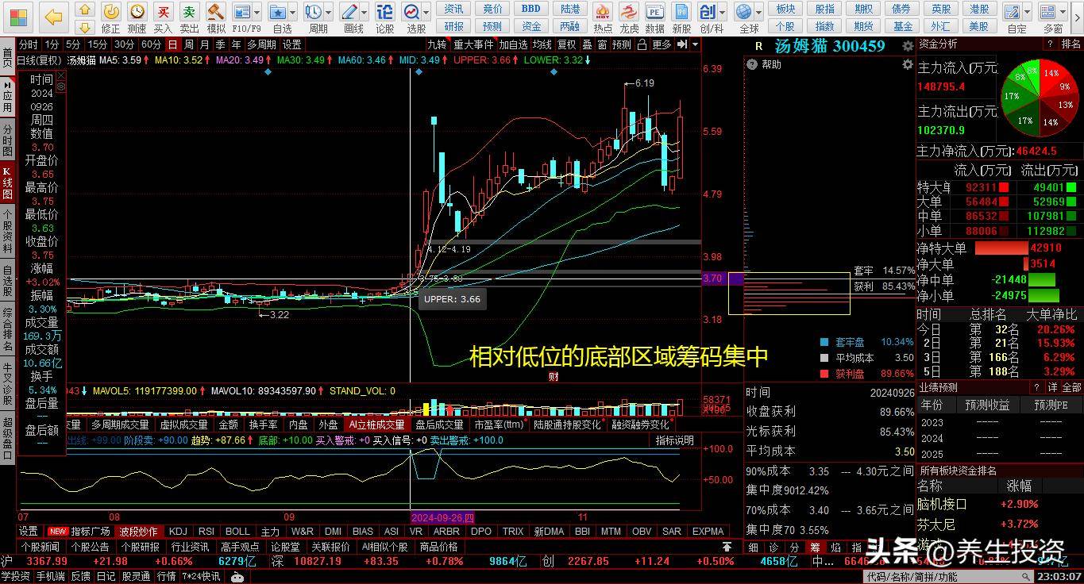Select the 画线 drawing pencil tool
This screenshot has height=584, width=1084.
[349, 12]
